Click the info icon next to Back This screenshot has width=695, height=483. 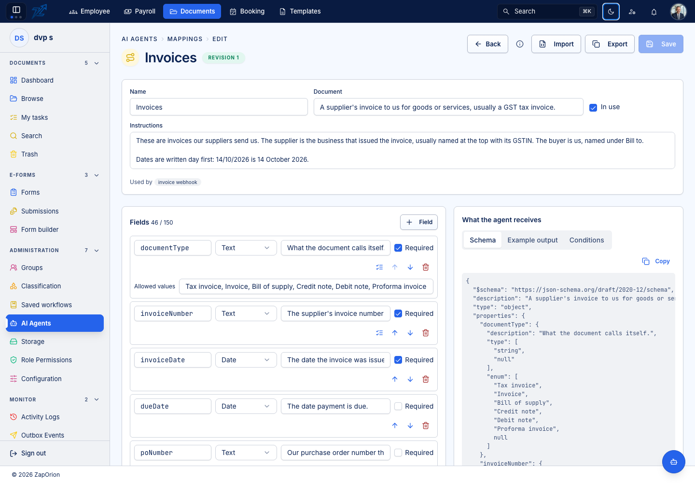coord(520,44)
